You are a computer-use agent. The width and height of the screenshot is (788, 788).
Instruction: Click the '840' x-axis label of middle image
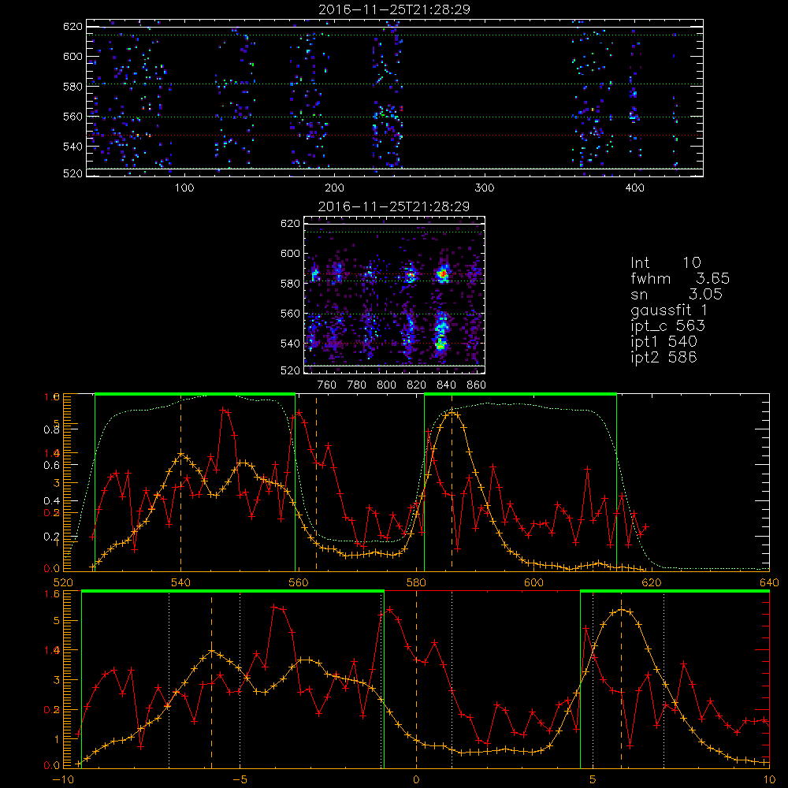(x=446, y=385)
